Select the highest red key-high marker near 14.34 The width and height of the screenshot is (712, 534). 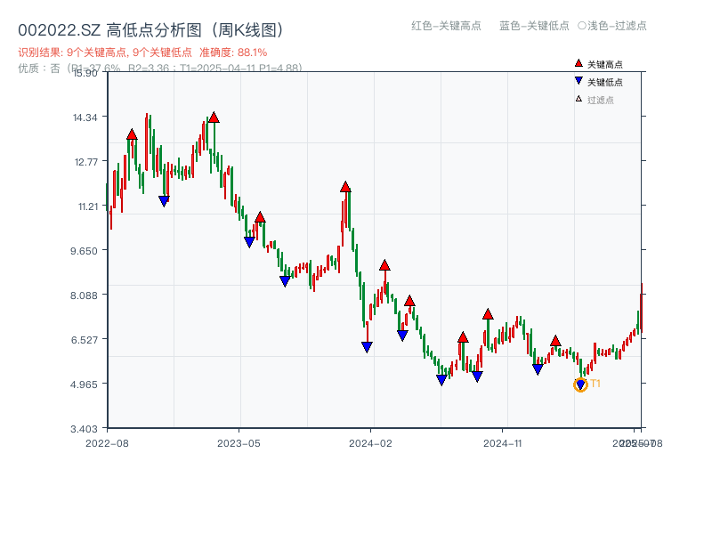[214, 117]
